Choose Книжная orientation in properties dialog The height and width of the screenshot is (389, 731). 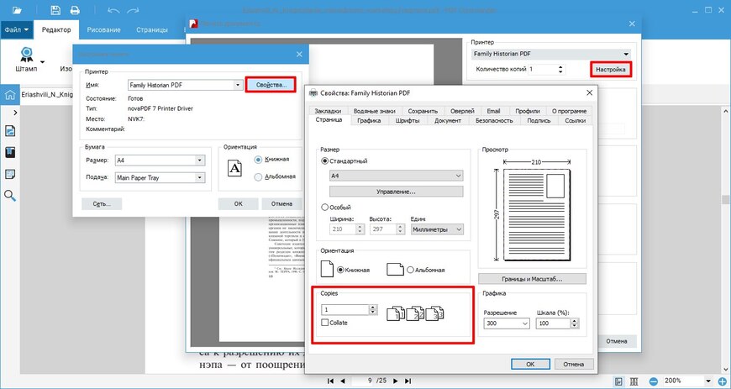(340, 270)
